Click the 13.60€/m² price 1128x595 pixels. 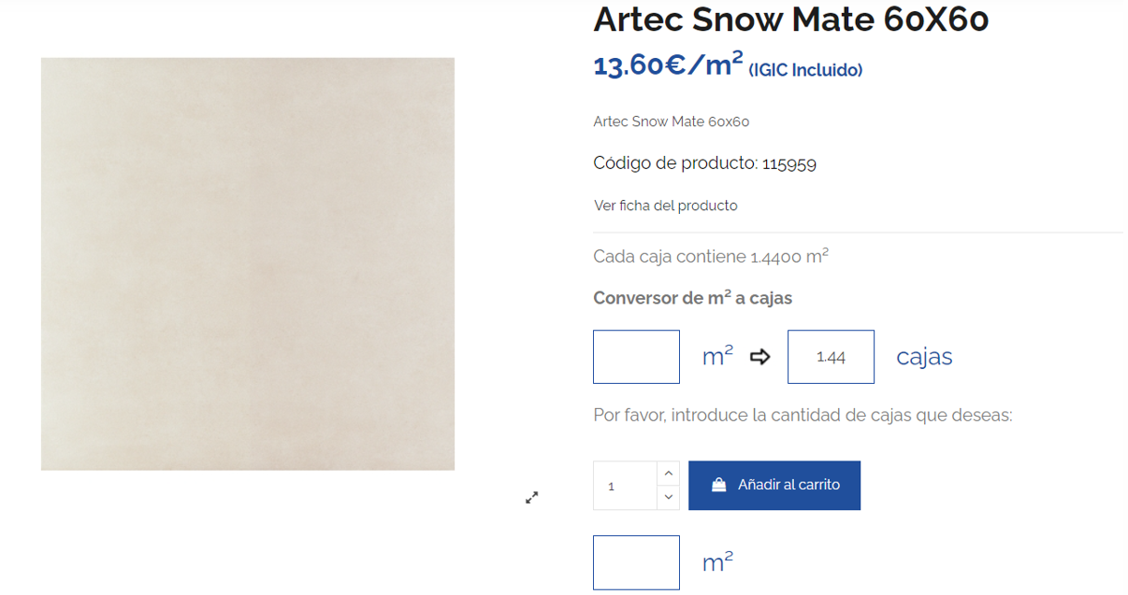(x=668, y=65)
